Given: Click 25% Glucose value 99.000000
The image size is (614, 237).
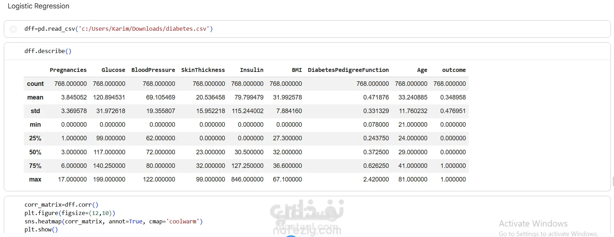Looking at the screenshot, I should pyautogui.click(x=111, y=138).
